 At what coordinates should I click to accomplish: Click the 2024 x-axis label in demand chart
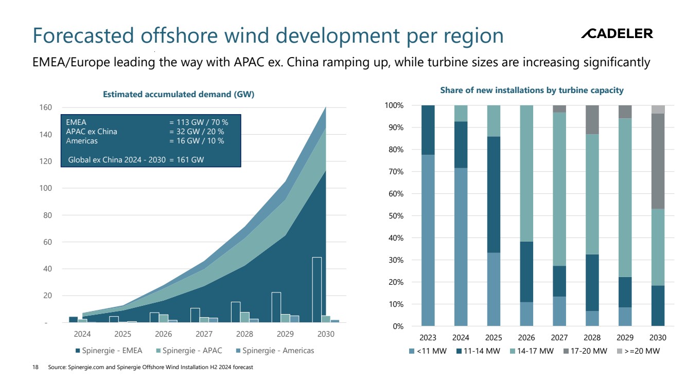click(x=82, y=334)
